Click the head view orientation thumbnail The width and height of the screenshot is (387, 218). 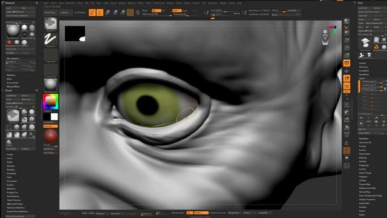(325, 37)
